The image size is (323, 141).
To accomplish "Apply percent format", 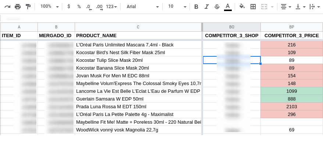I will [79, 7].
